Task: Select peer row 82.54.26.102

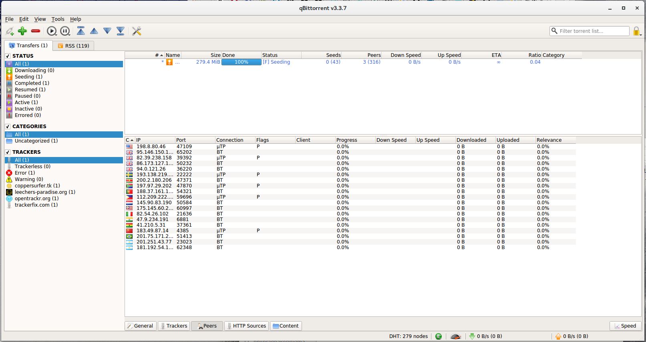Action: tap(350, 214)
